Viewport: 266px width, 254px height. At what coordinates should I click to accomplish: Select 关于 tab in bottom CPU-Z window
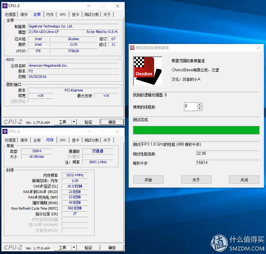click(x=107, y=140)
